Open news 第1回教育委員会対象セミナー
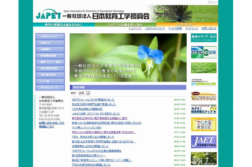 tap(89, 156)
